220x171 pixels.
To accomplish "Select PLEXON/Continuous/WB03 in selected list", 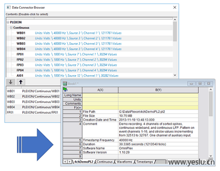I will [33, 102].
